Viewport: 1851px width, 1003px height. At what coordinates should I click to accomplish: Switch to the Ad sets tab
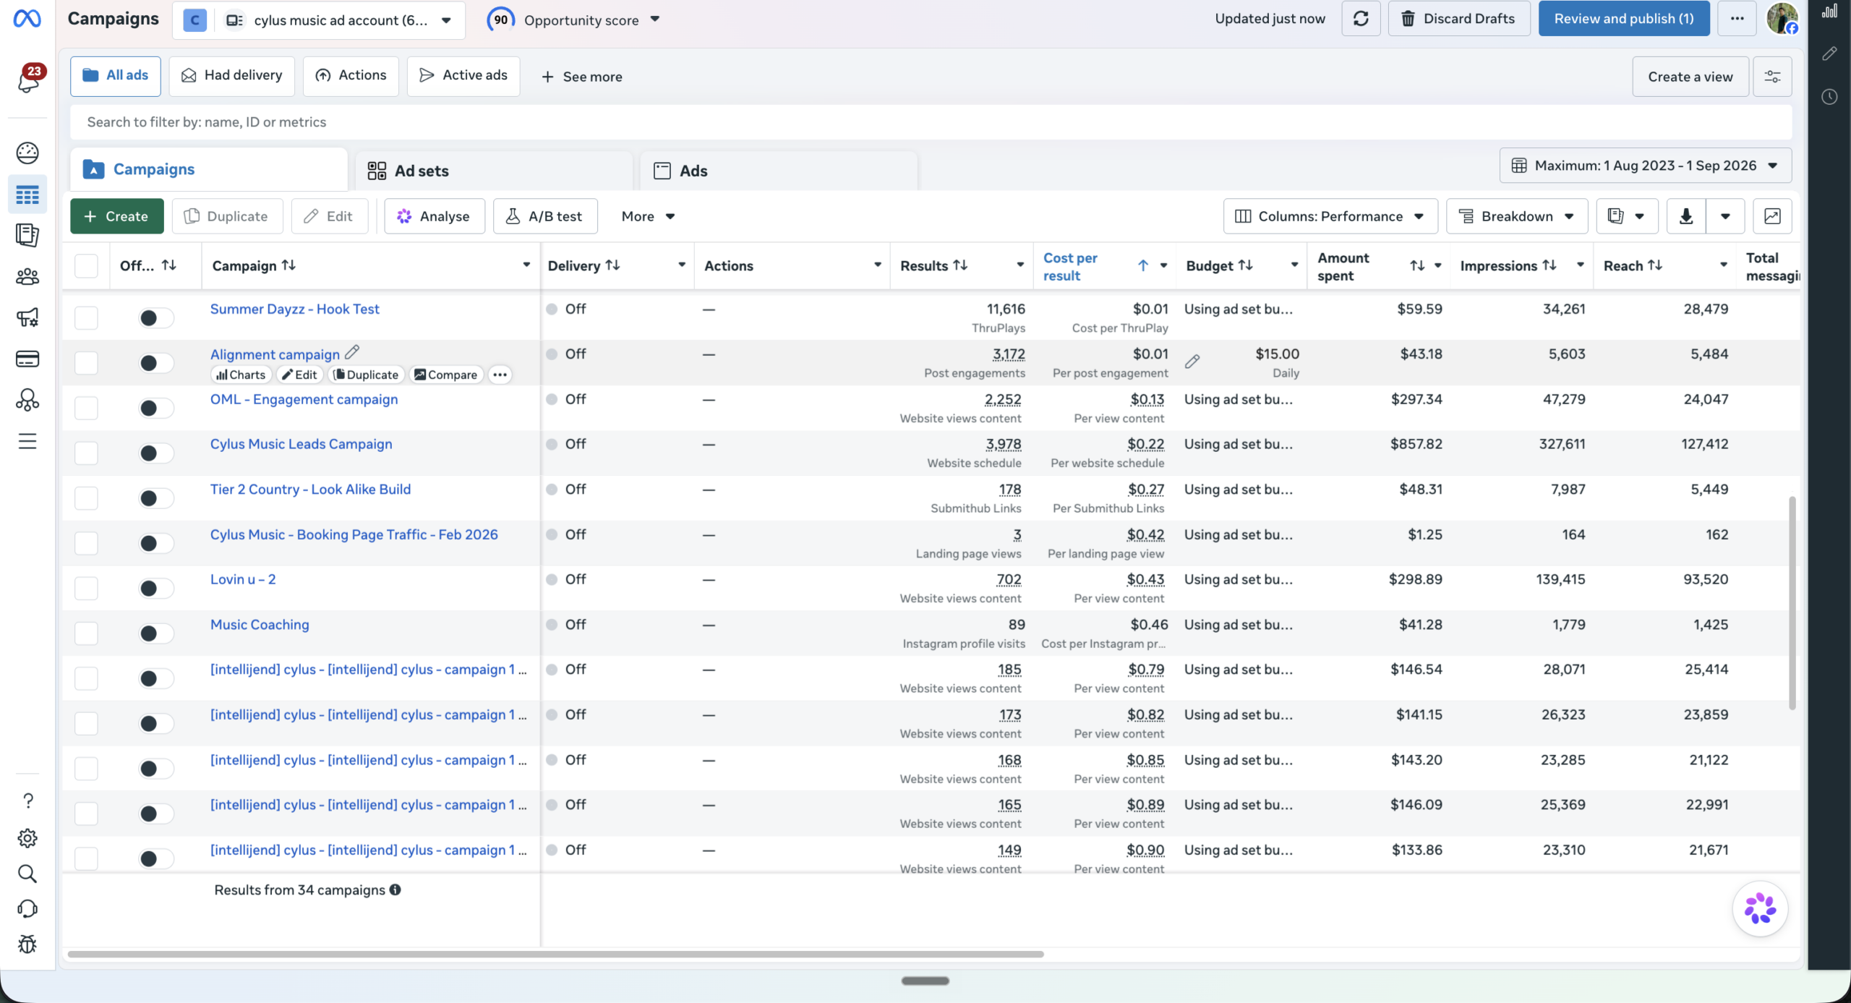493,171
